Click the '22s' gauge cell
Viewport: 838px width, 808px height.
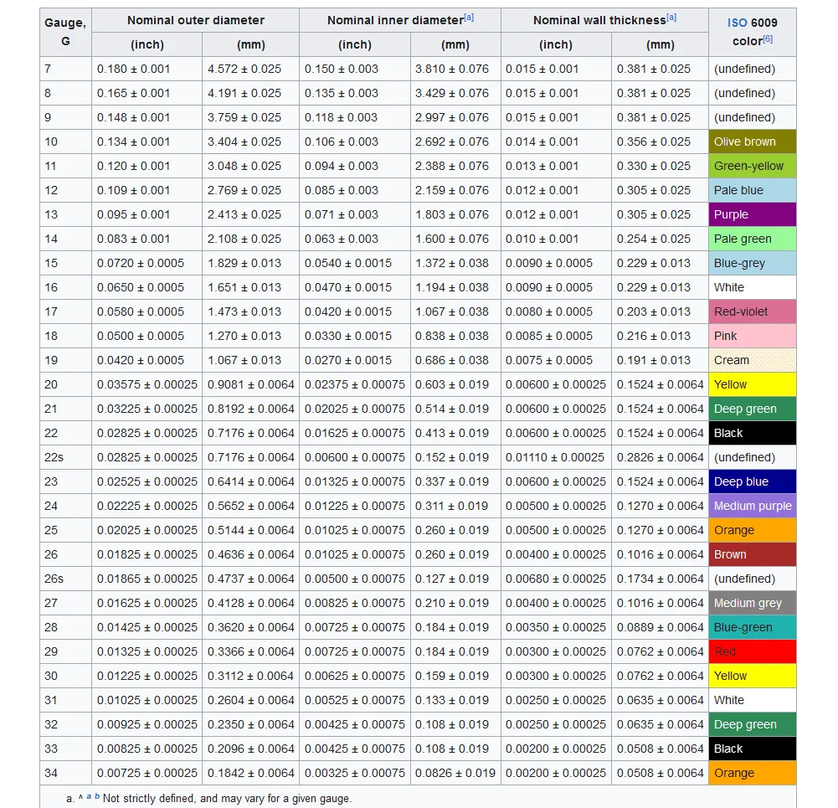point(66,457)
